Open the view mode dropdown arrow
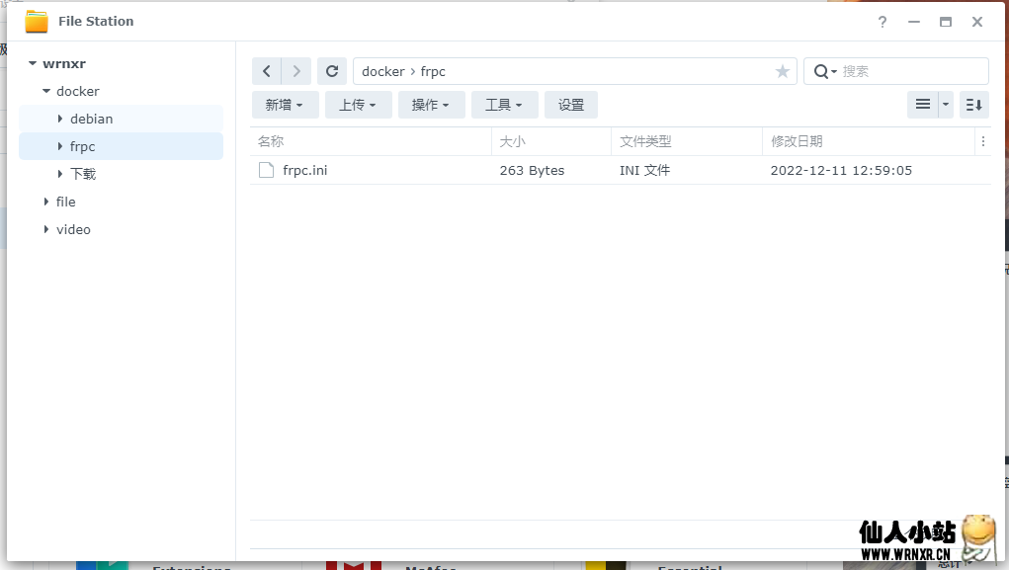1009x570 pixels. pos(944,104)
